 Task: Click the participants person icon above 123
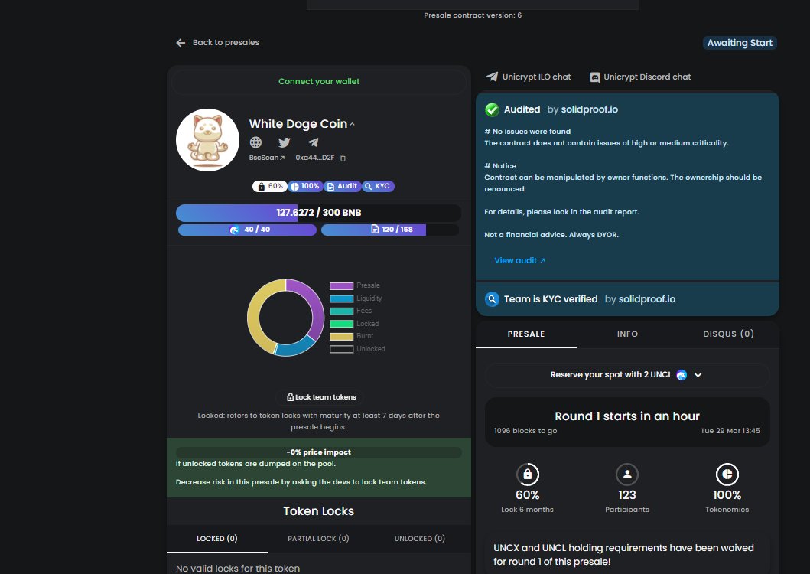(x=627, y=475)
